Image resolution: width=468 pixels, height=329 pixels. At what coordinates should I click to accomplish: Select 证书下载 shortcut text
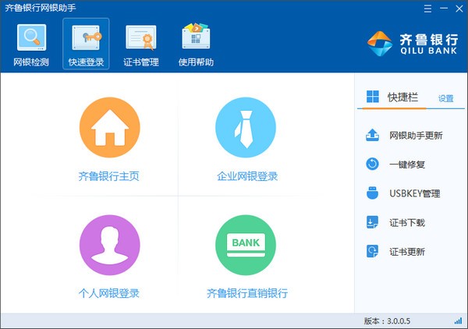(407, 222)
